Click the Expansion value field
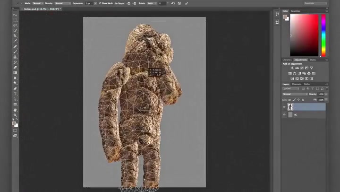This screenshot has height=192, width=340. pyautogui.click(x=89, y=3)
